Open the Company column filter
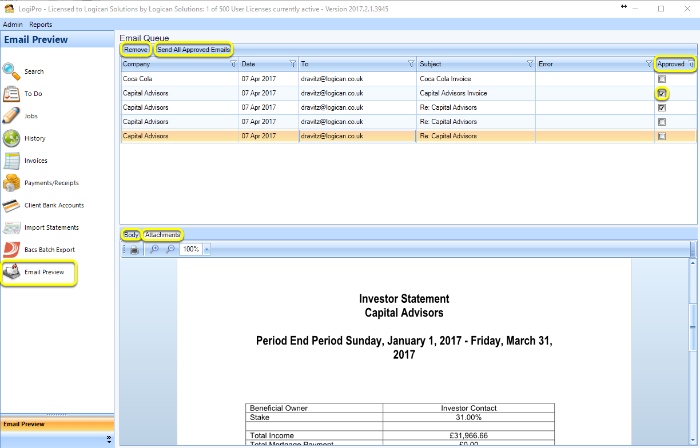Image resolution: width=700 pixels, height=448 pixels. point(233,64)
